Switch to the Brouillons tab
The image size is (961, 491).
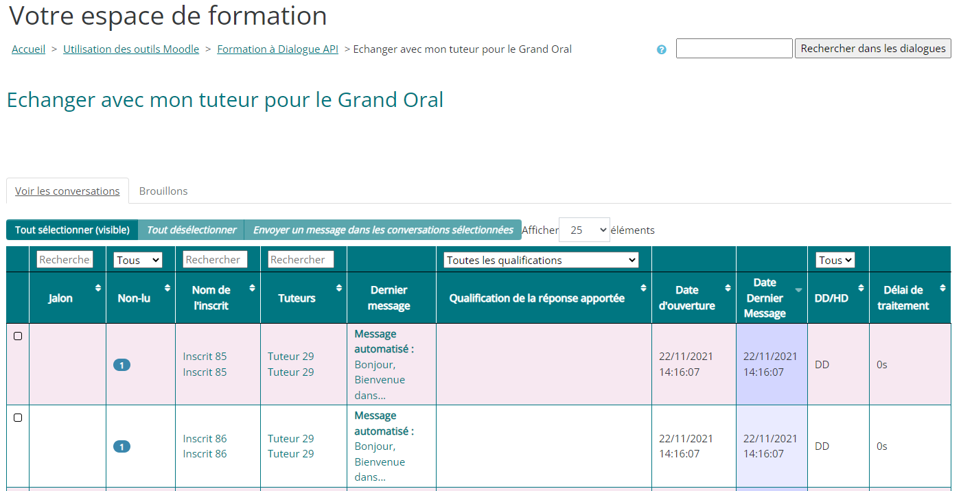tap(163, 191)
